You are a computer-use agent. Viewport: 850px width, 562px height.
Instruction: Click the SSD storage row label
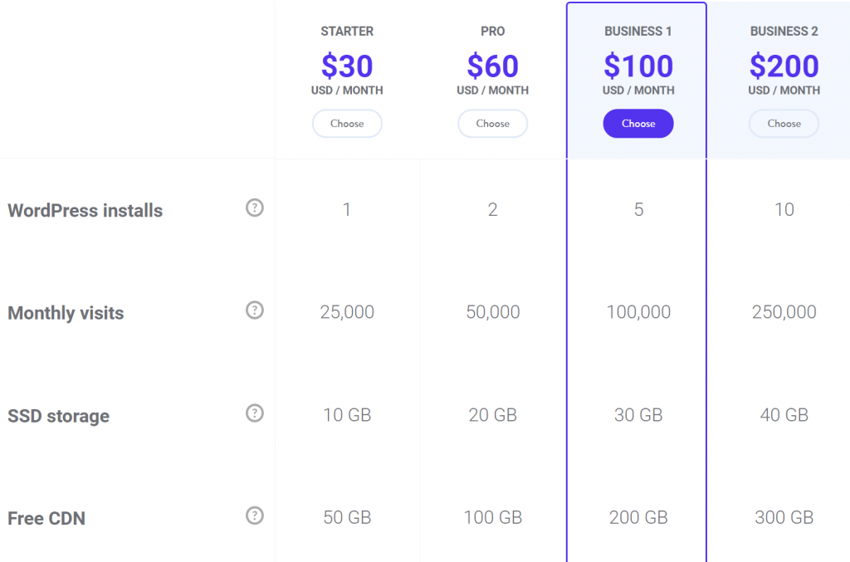[59, 416]
